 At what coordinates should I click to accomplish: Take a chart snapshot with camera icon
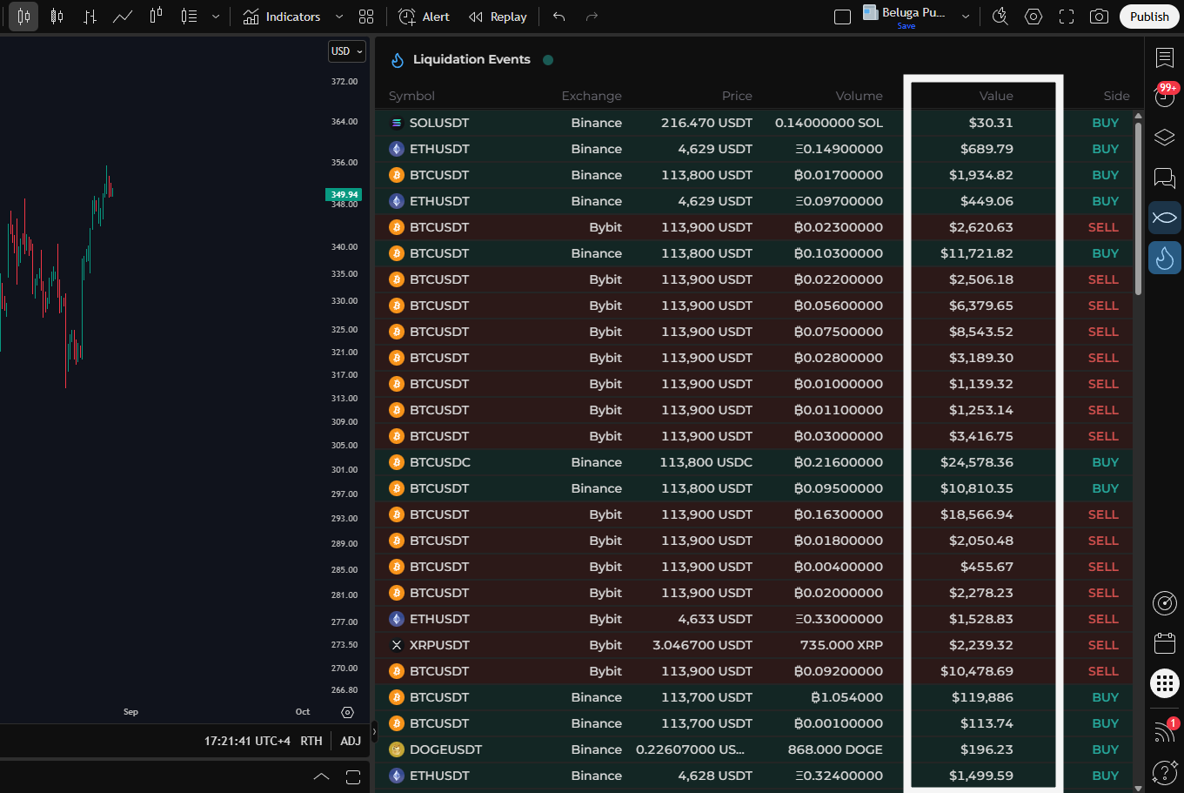(1099, 17)
